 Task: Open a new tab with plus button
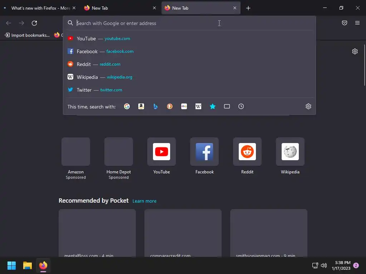248,8
